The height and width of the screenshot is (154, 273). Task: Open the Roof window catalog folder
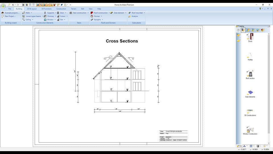250,74
